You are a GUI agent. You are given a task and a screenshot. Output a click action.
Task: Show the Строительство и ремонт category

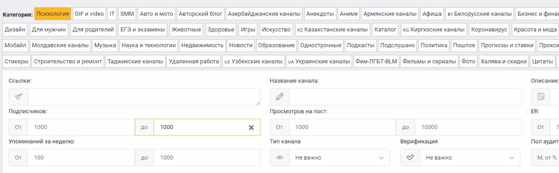pyautogui.click(x=68, y=61)
